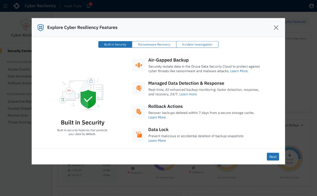Click the Next button
The height and width of the screenshot is (196, 317).
(273, 157)
